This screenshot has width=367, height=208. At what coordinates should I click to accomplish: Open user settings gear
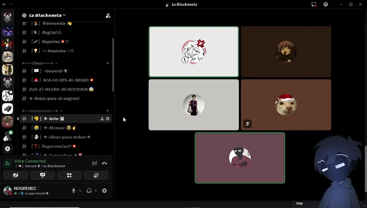point(104,191)
